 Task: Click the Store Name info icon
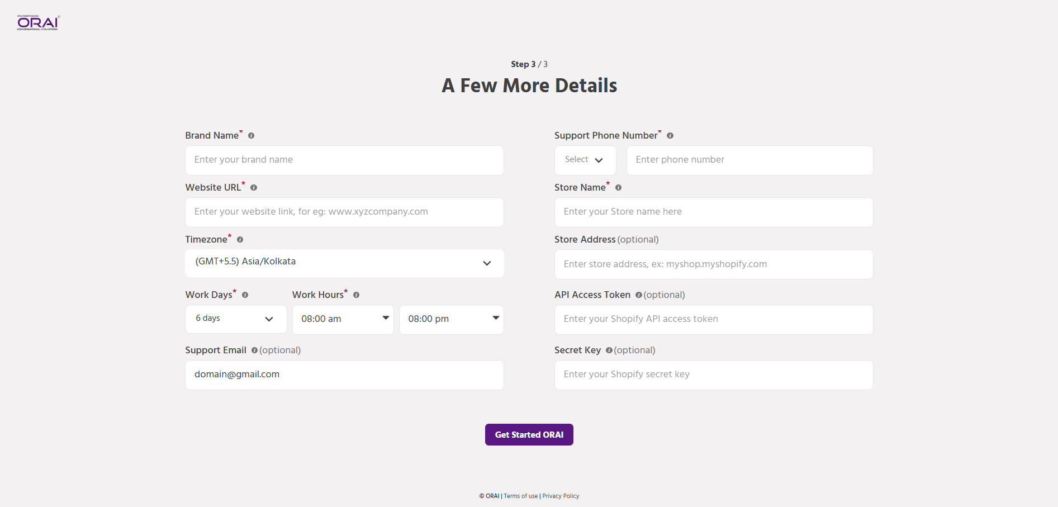coord(618,188)
